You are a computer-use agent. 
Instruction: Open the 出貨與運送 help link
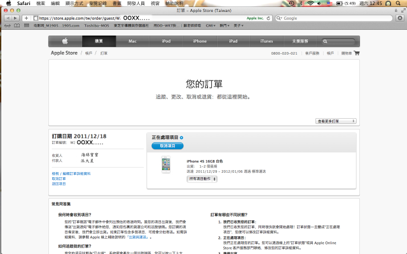[138, 237]
